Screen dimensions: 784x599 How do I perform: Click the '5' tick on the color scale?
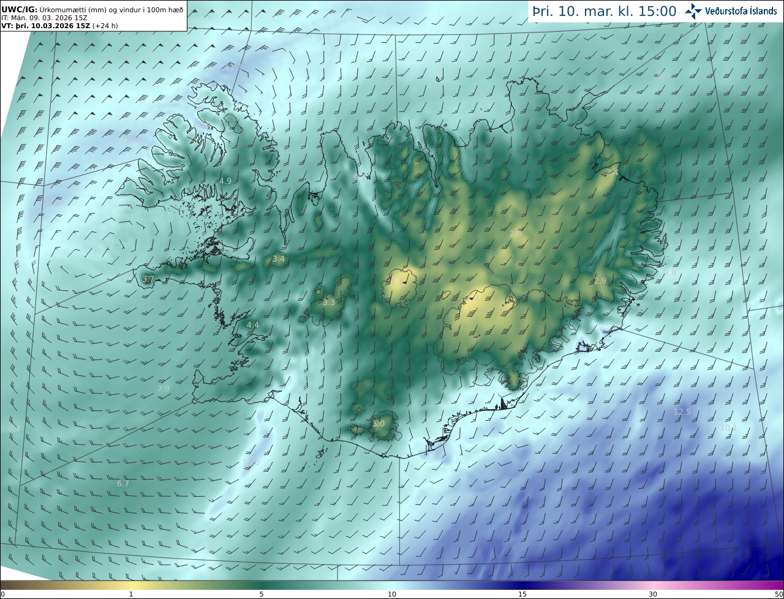coord(262,594)
